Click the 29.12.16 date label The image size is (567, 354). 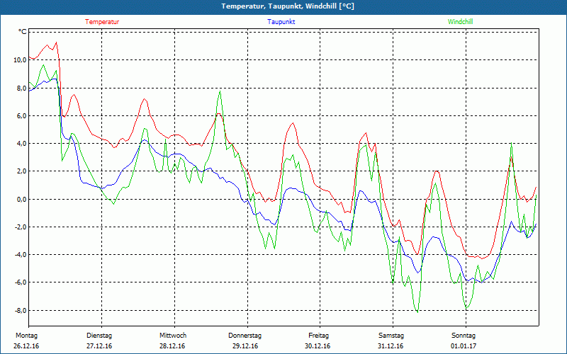coord(245,346)
